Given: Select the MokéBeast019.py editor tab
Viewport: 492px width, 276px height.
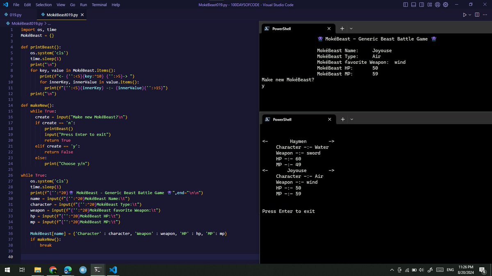Looking at the screenshot, I should click(x=62, y=15).
